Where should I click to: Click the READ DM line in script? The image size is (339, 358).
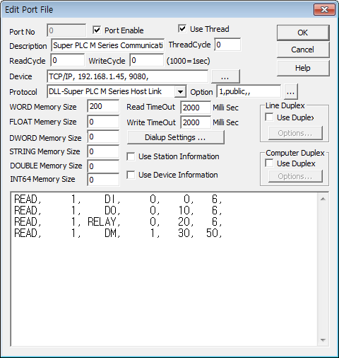pos(118,233)
